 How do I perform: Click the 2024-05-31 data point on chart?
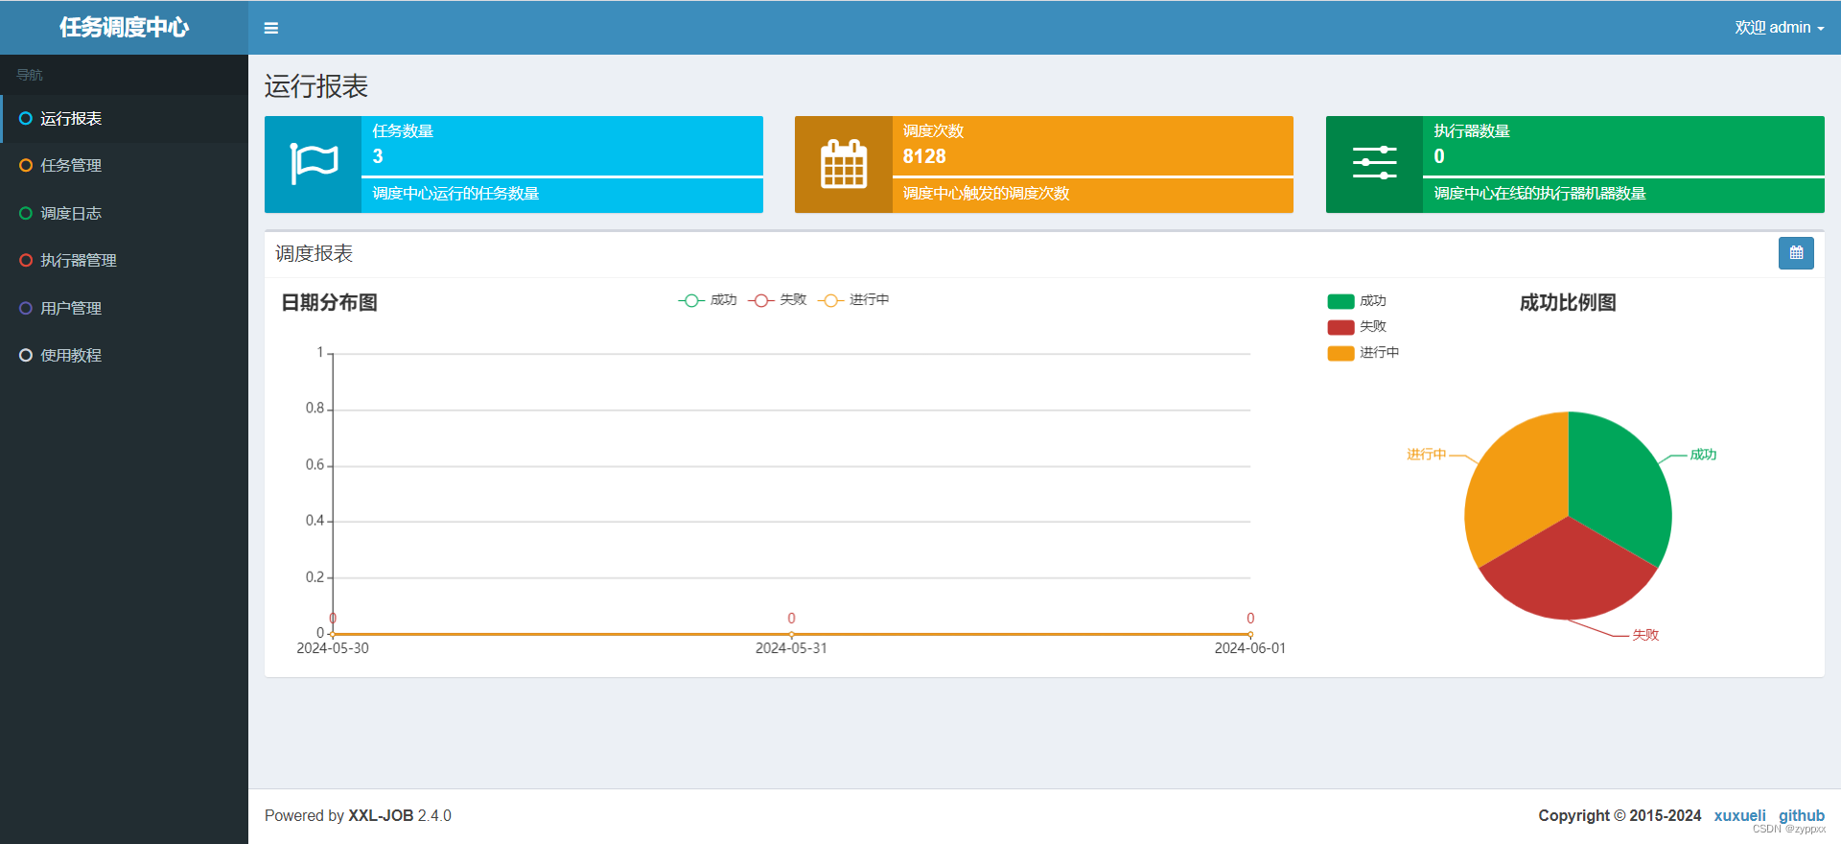791,634
